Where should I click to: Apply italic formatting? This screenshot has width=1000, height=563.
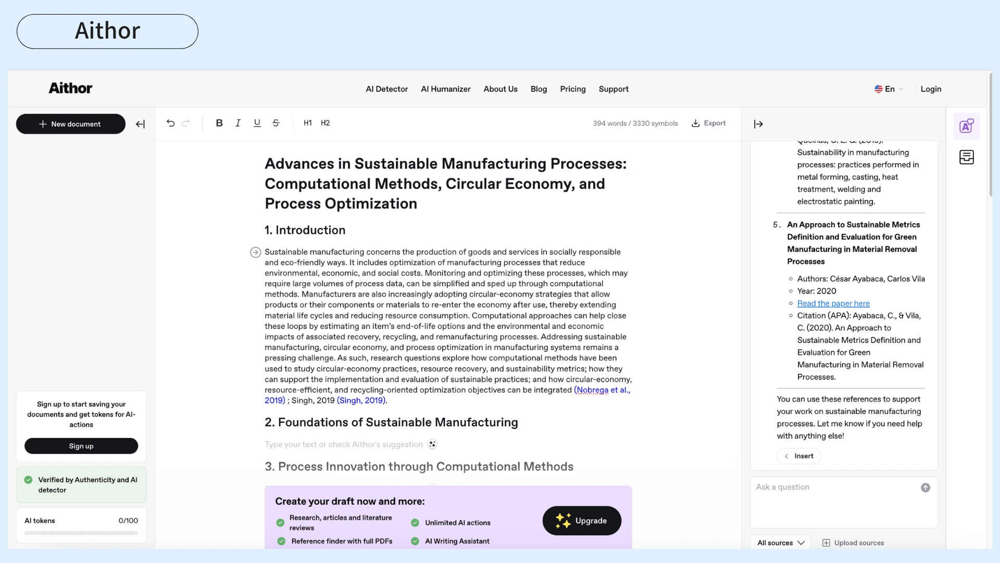[x=238, y=123]
